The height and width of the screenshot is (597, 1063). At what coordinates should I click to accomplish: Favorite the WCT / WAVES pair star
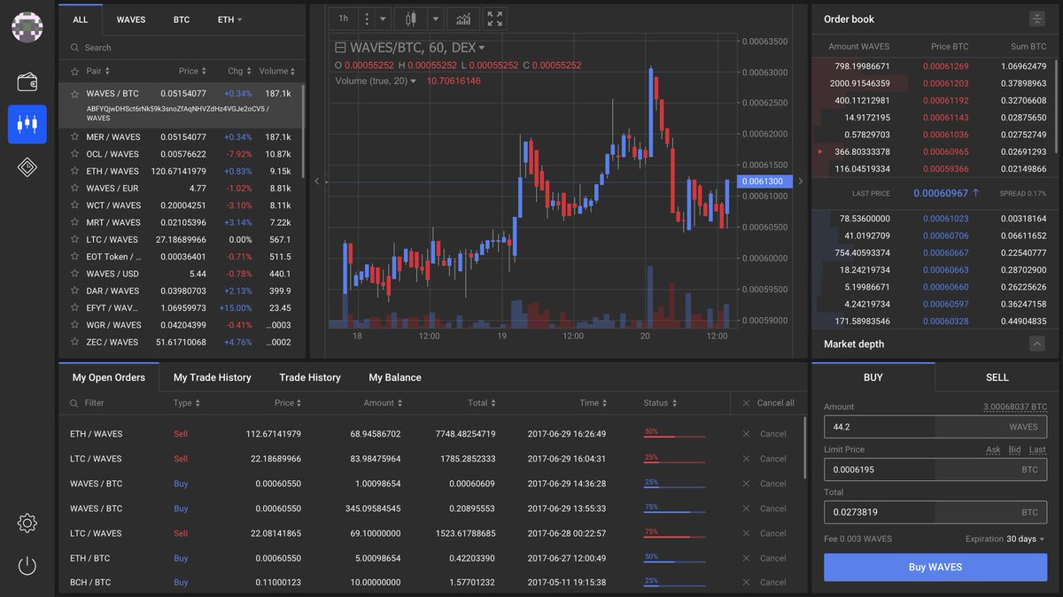click(x=75, y=205)
